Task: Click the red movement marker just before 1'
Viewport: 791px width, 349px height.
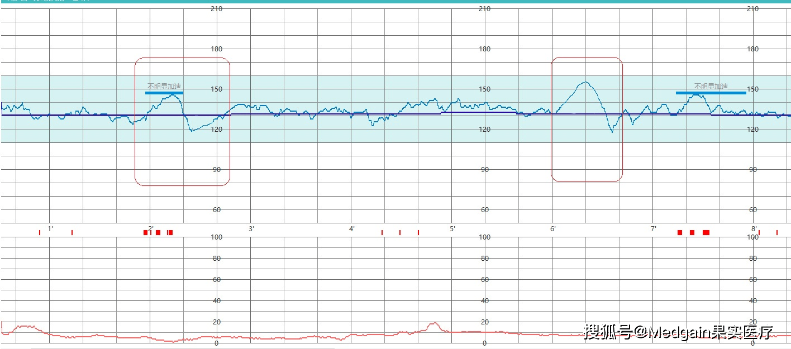Action: pos(40,232)
